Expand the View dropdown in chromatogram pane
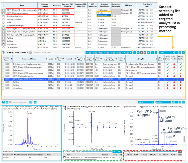Screen dimensions: 188x163 [x=146, y=102]
